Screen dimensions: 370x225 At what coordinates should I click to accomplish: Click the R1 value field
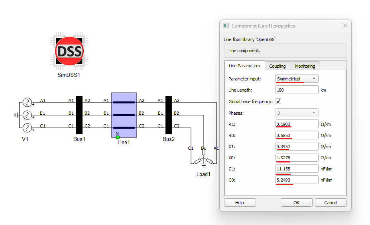point(297,124)
